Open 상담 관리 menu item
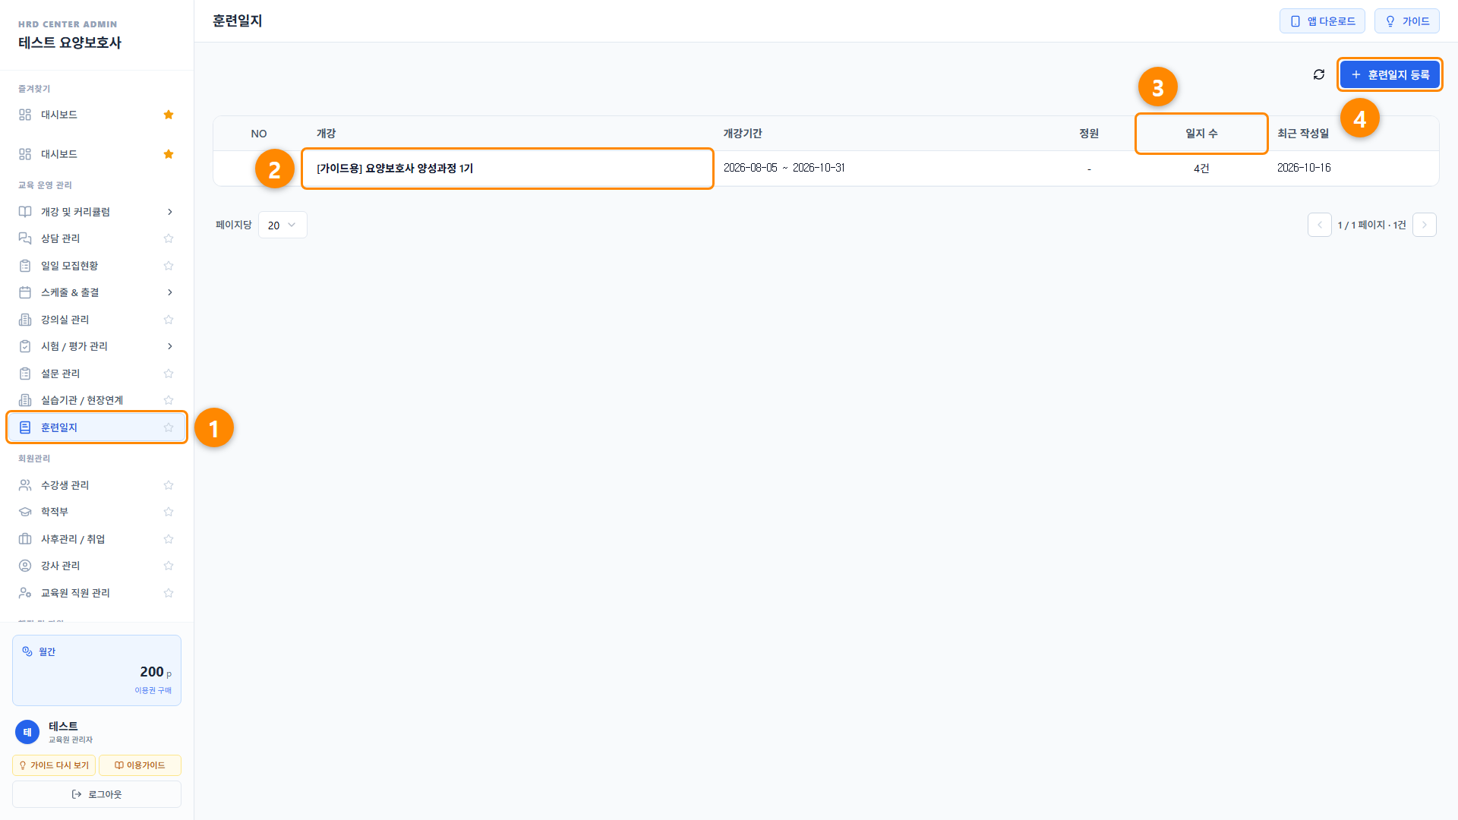The height and width of the screenshot is (820, 1458). pos(96,238)
